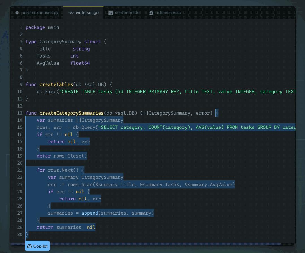
Task: Click the TypeScript icon on sentiment.ts tab
Action: point(111,13)
